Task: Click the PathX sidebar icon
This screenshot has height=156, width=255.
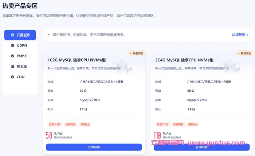Action: tap(13, 56)
